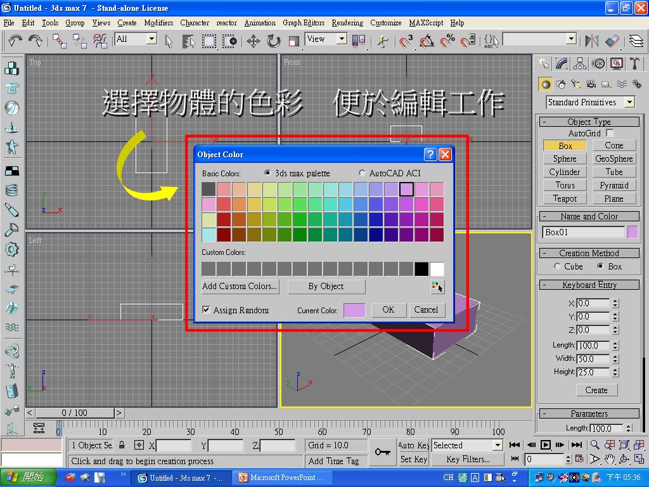Activate the Select and Rotate tool
The height and width of the screenshot is (487, 649).
pos(274,41)
